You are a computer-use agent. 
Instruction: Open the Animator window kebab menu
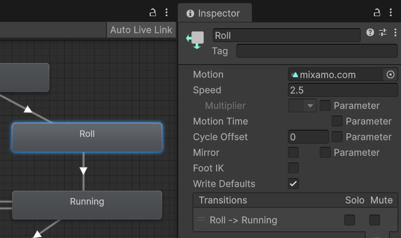pyautogui.click(x=166, y=12)
